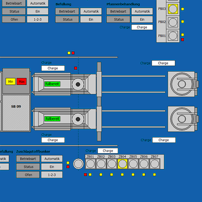Viewport: 202px width, 202px height.
Task: Click the ZB01 bunker circle icon
Action: pos(90,164)
